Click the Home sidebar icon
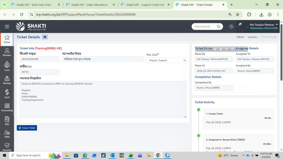This screenshot has height=159, width=283. pos(7,39)
